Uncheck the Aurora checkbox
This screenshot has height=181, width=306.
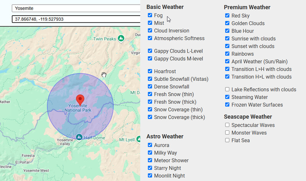(x=150, y=145)
